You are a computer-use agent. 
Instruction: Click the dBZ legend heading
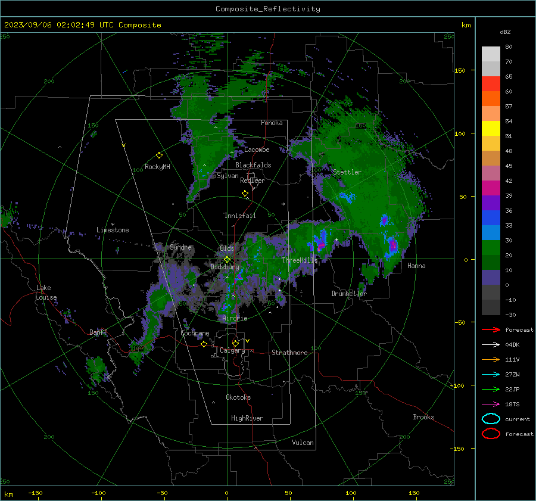point(505,32)
